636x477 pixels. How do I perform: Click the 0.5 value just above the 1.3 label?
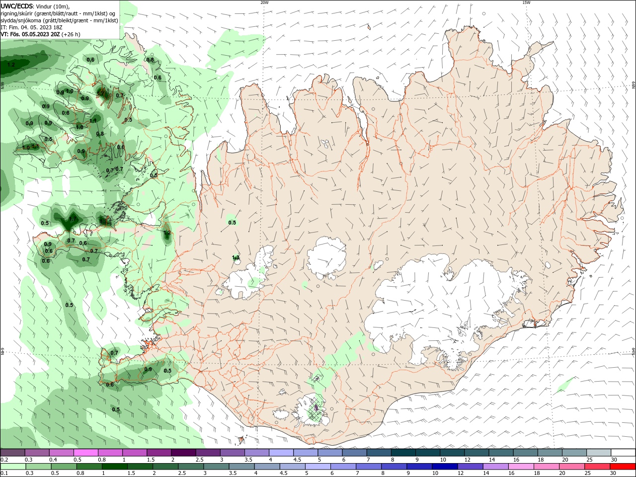click(x=232, y=223)
